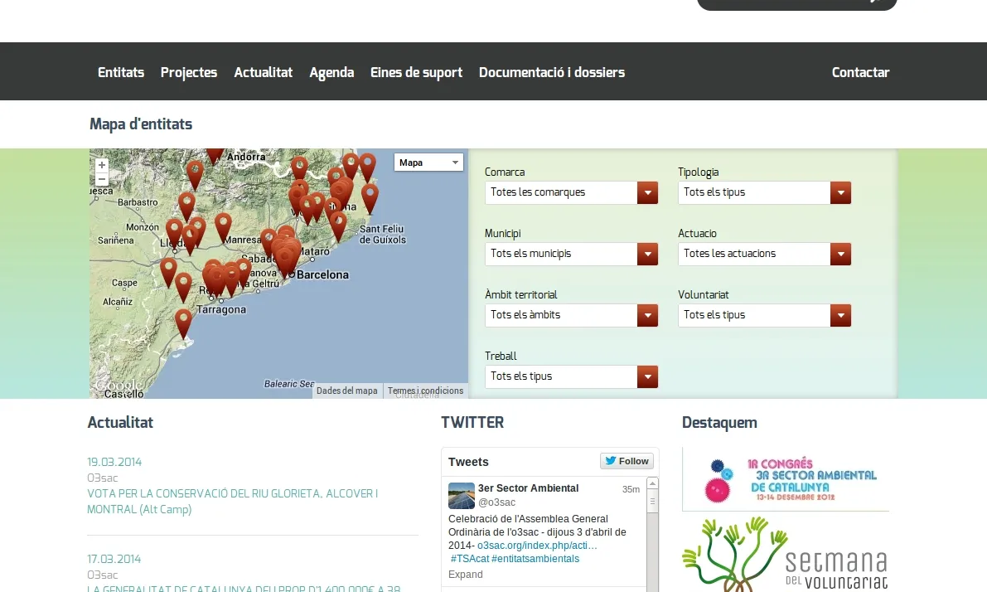Open the 1r Congrés 3r Sector Ambiental banner
This screenshot has width=987, height=592.
(x=786, y=479)
